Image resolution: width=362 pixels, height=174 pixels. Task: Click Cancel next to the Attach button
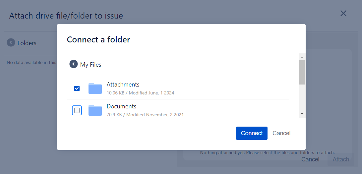[x=310, y=159]
